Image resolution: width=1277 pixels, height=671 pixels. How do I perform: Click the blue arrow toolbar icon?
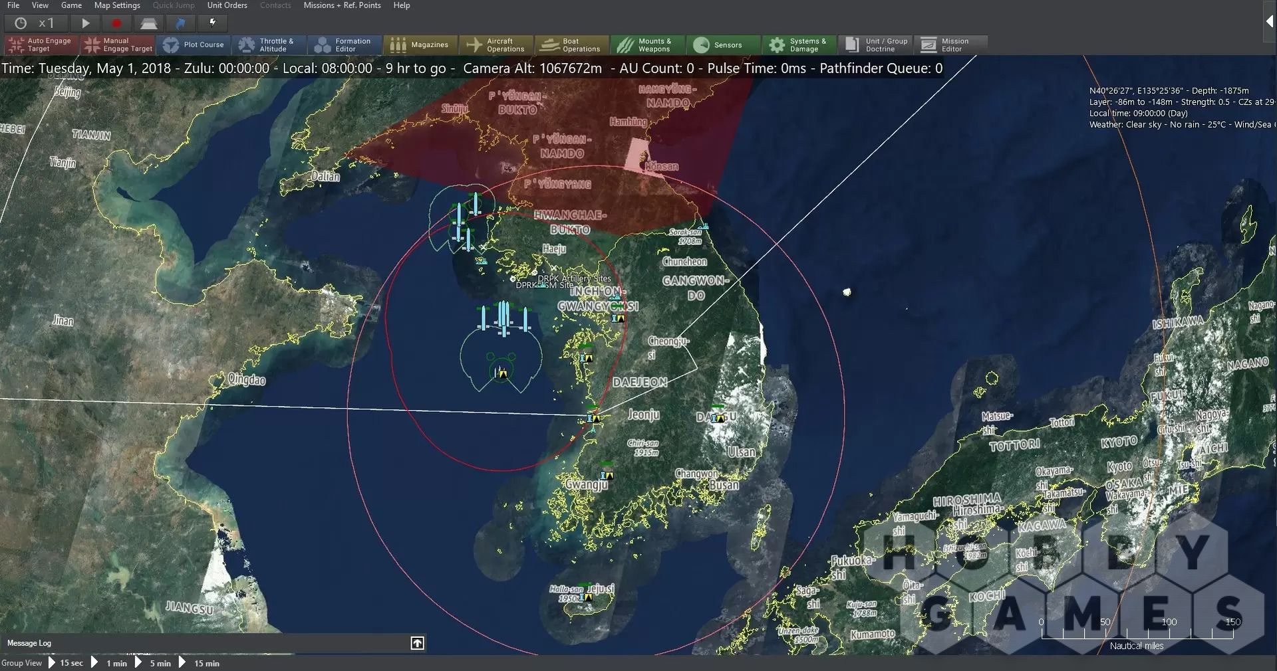click(180, 23)
